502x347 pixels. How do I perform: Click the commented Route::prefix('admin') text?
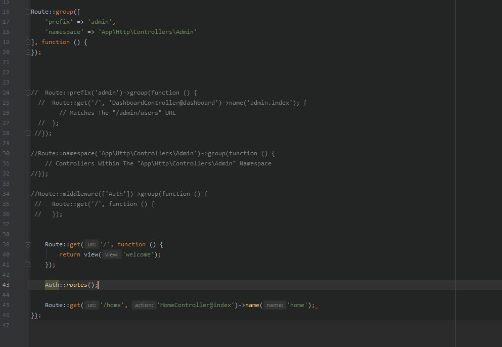point(83,93)
